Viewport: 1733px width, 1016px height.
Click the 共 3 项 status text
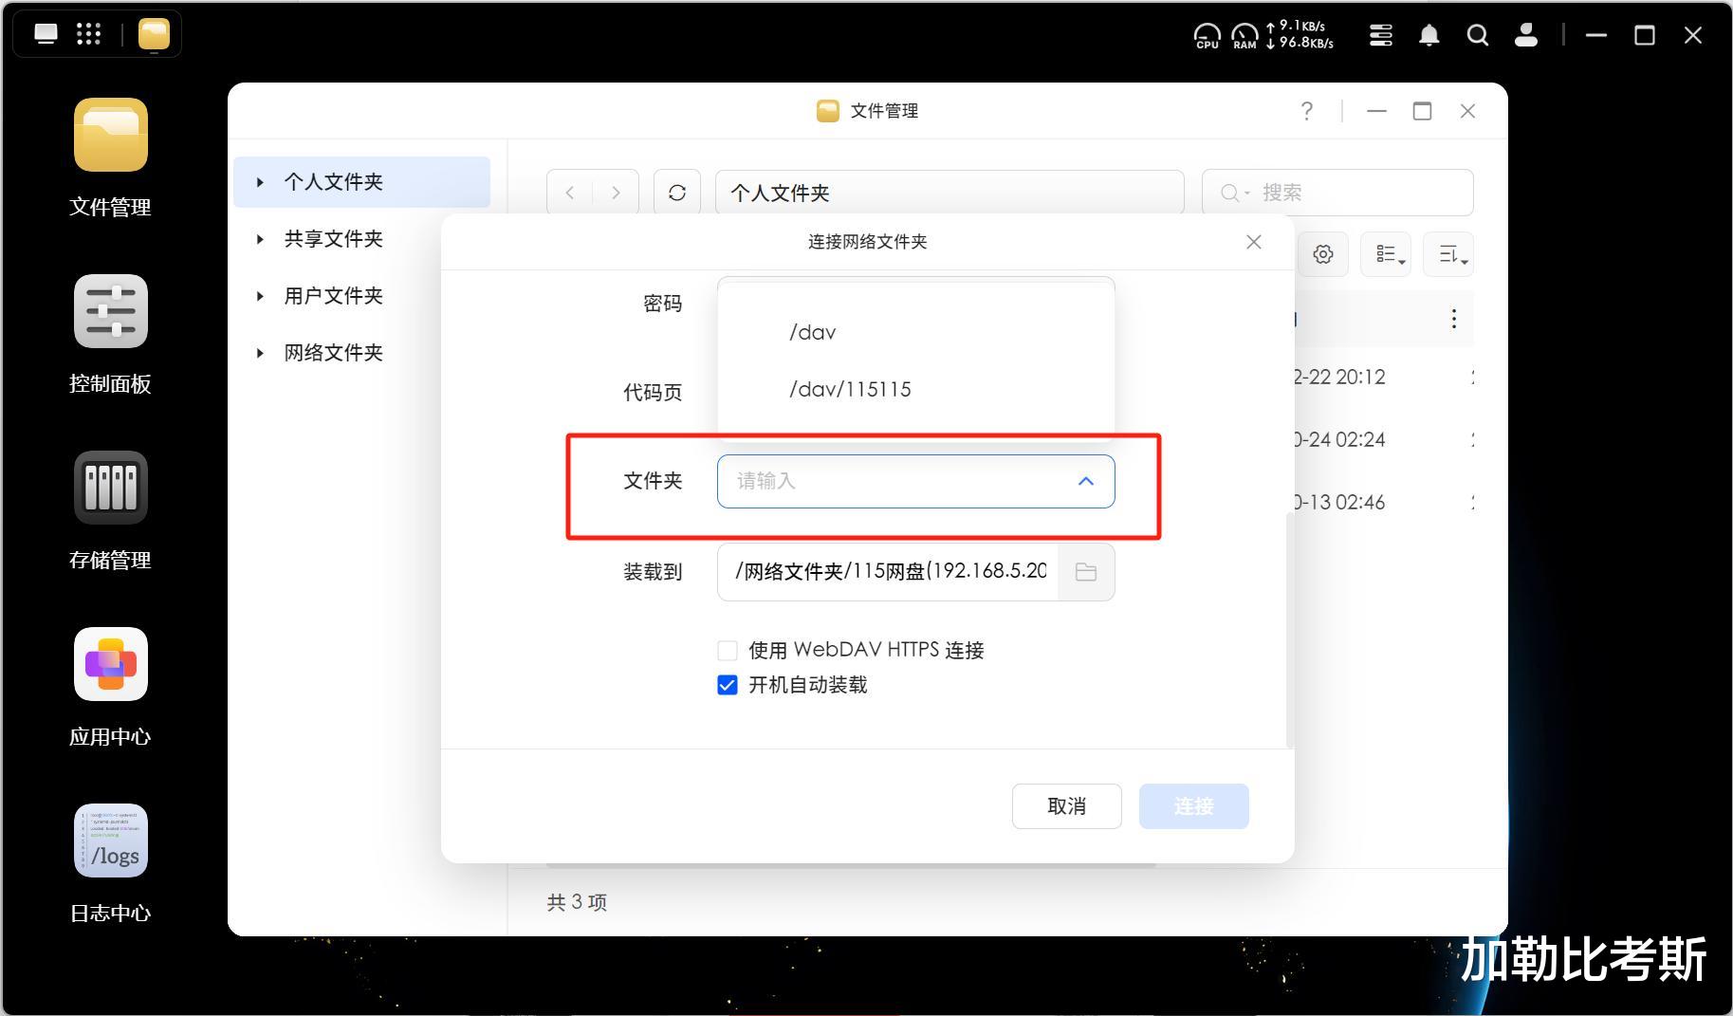577,902
